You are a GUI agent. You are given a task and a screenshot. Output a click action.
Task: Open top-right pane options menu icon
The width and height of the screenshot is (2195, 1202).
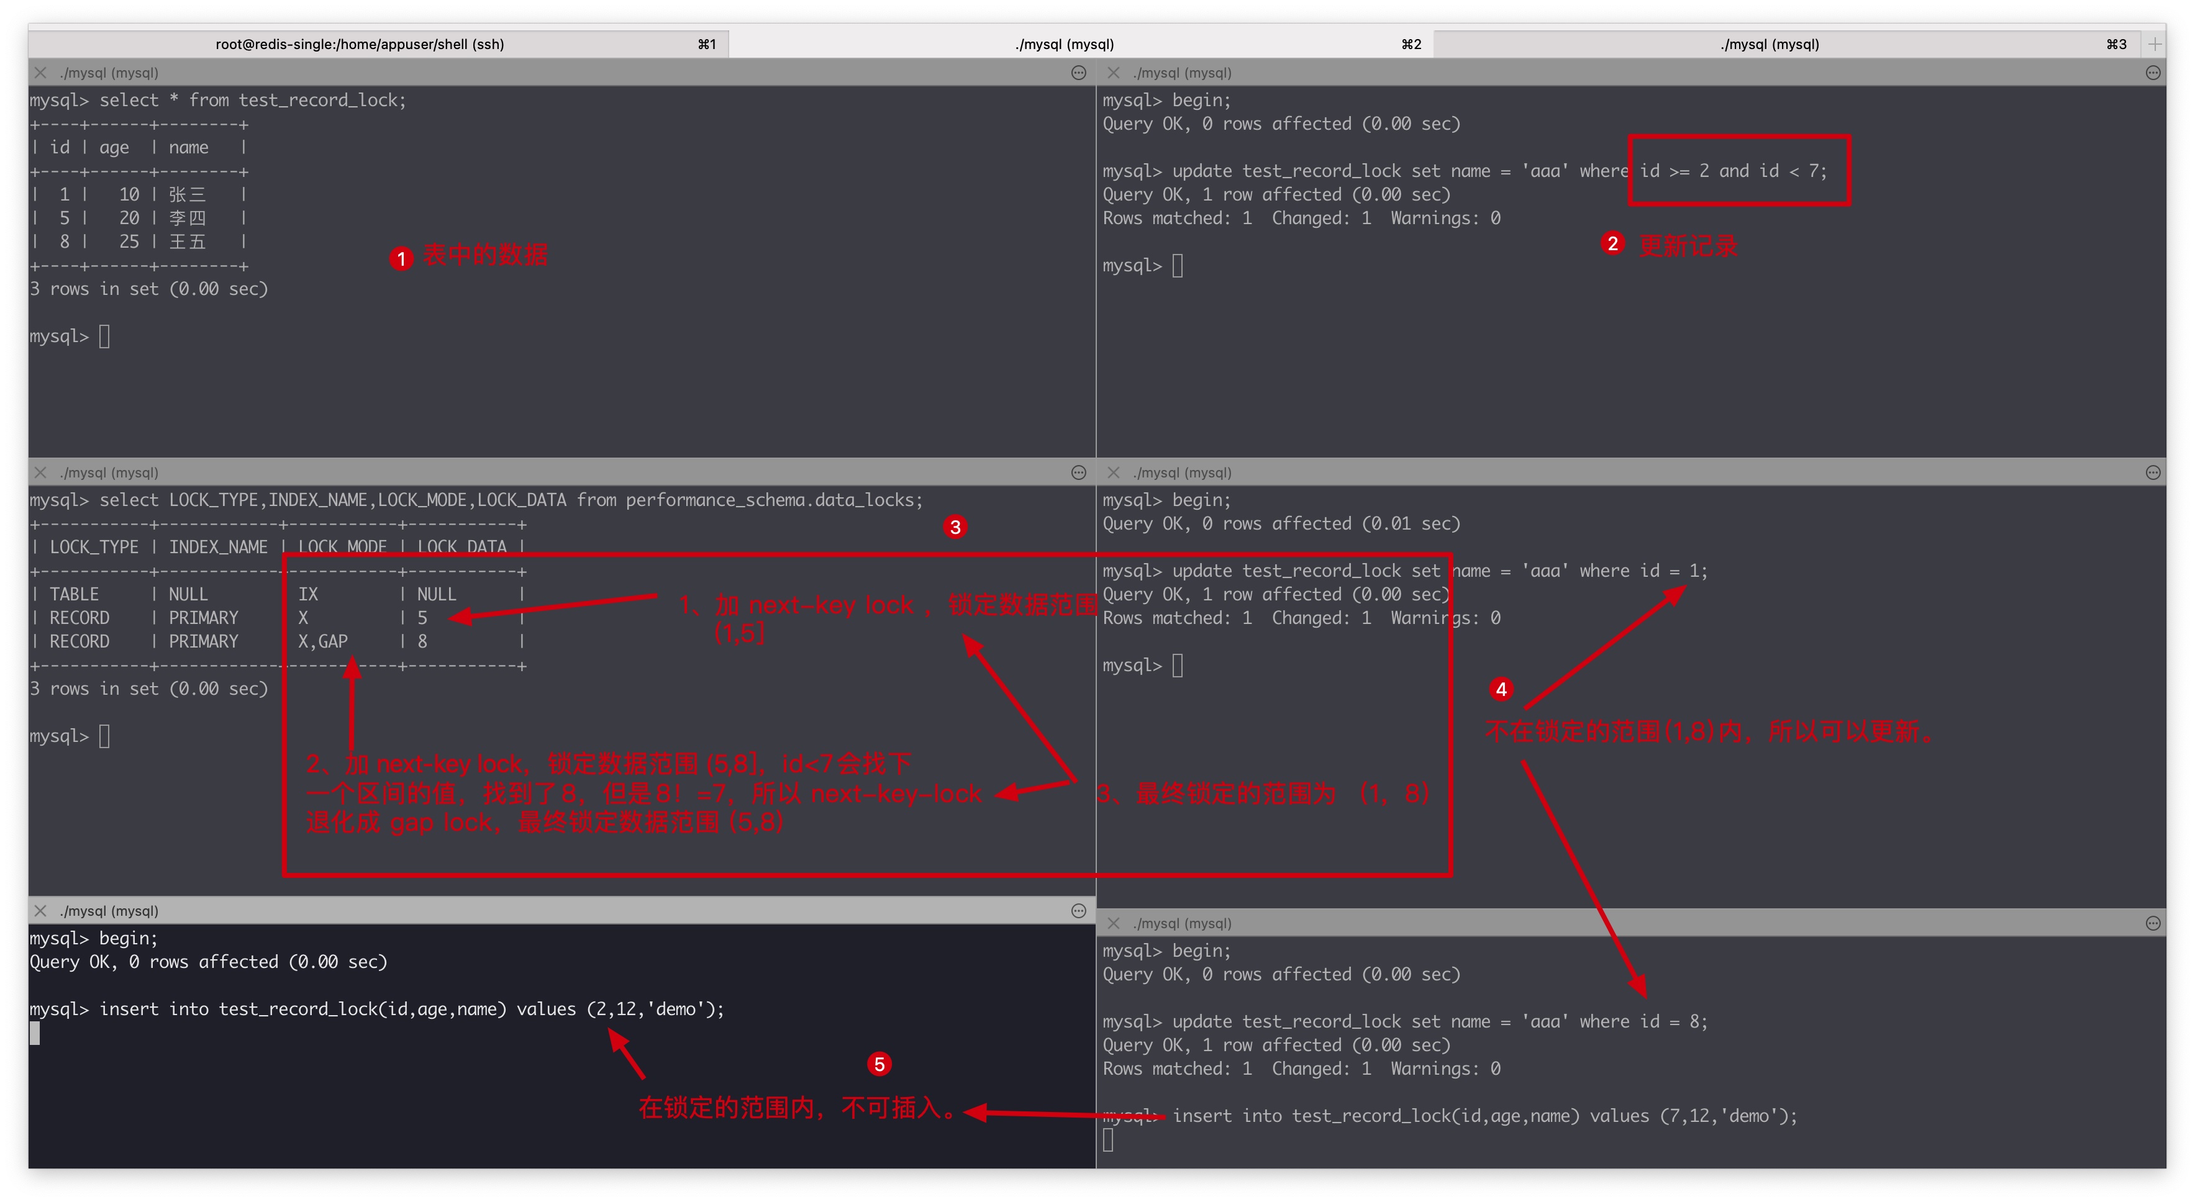pos(2152,73)
